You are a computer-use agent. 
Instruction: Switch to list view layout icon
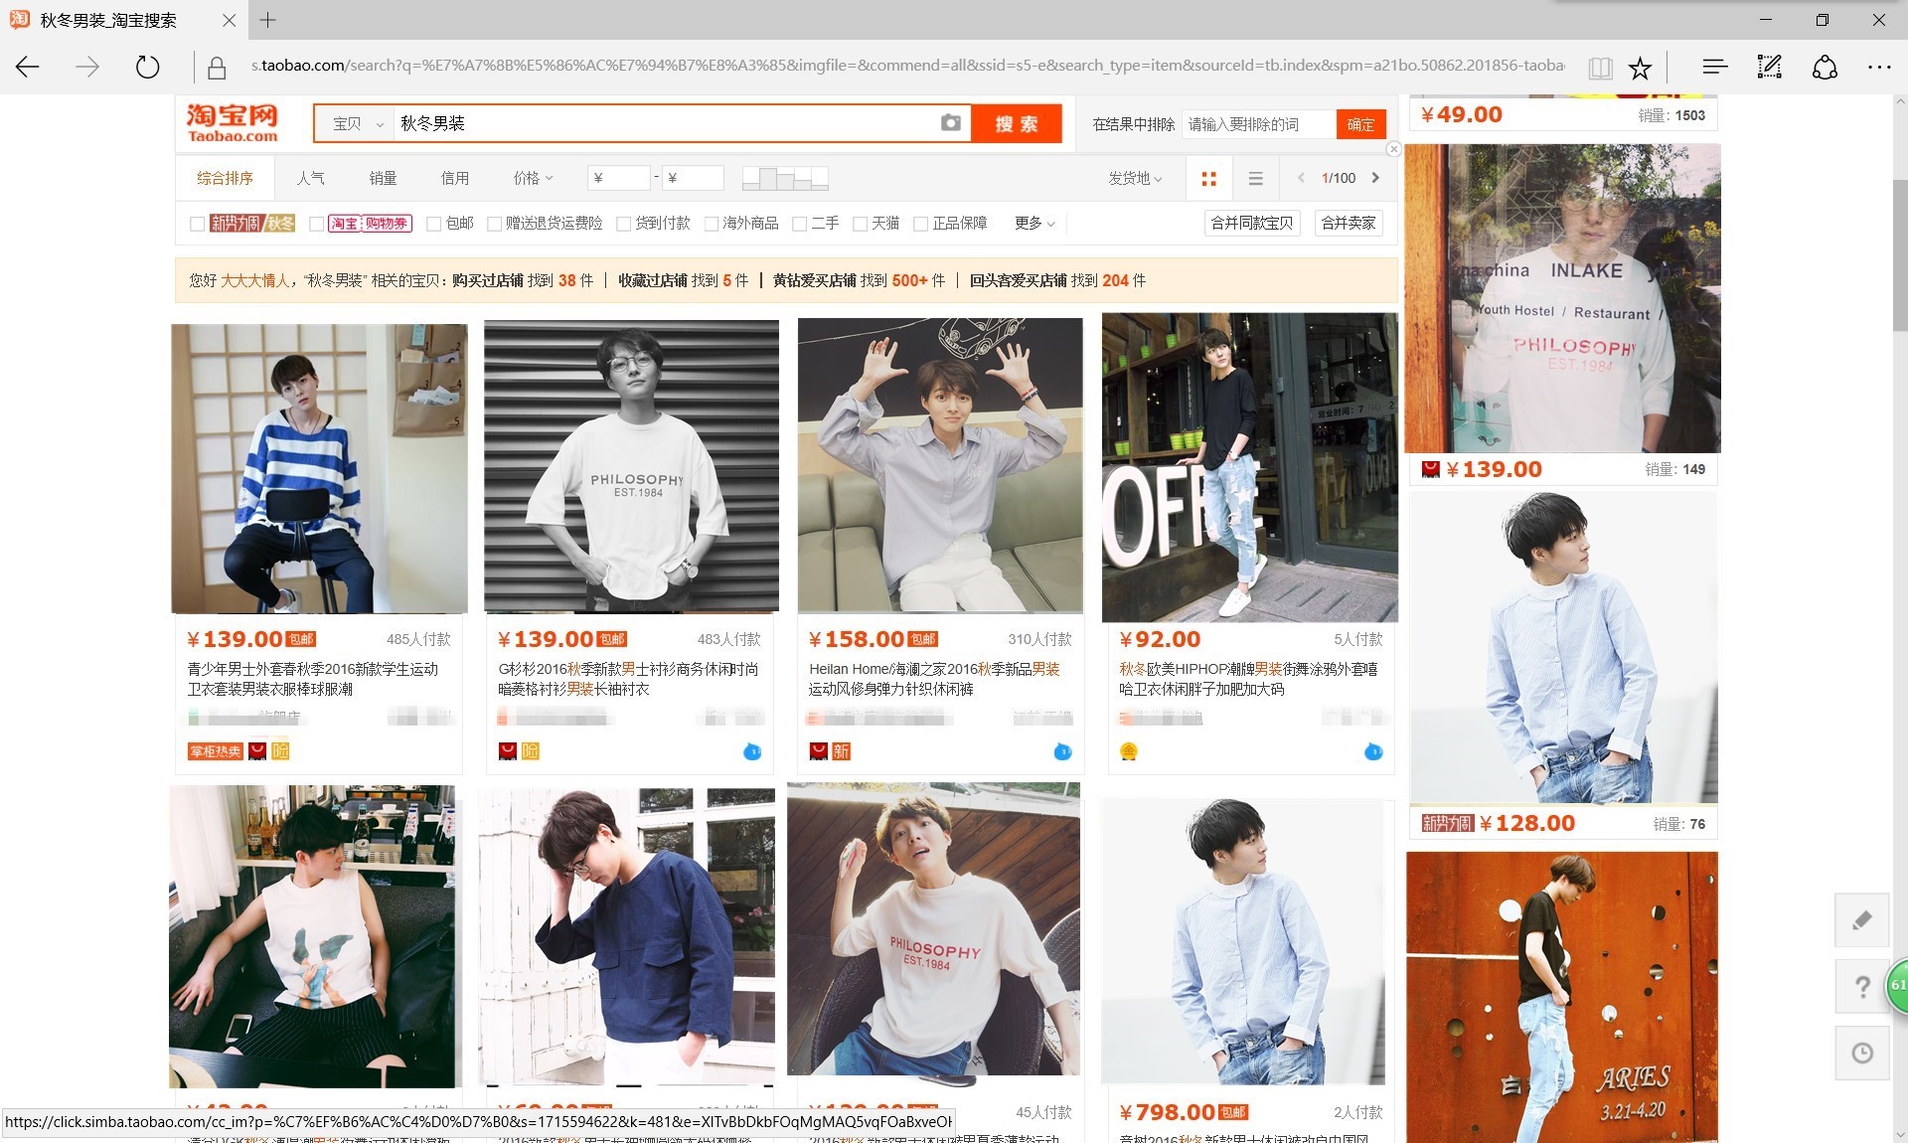pos(1255,179)
